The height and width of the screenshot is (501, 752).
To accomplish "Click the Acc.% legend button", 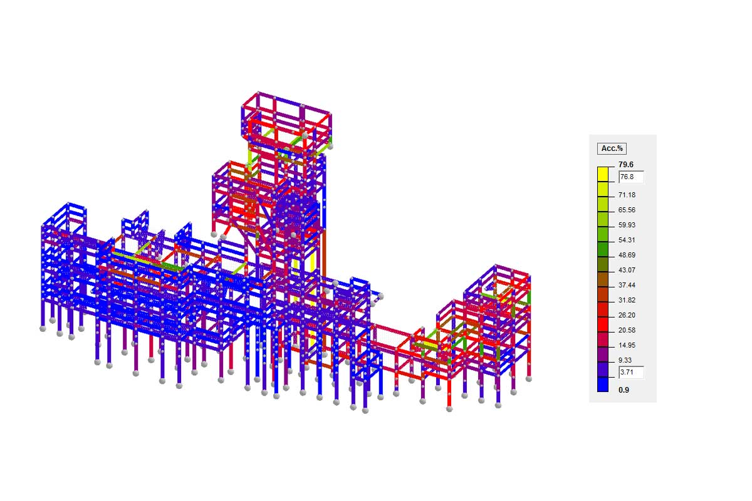I will click(612, 148).
